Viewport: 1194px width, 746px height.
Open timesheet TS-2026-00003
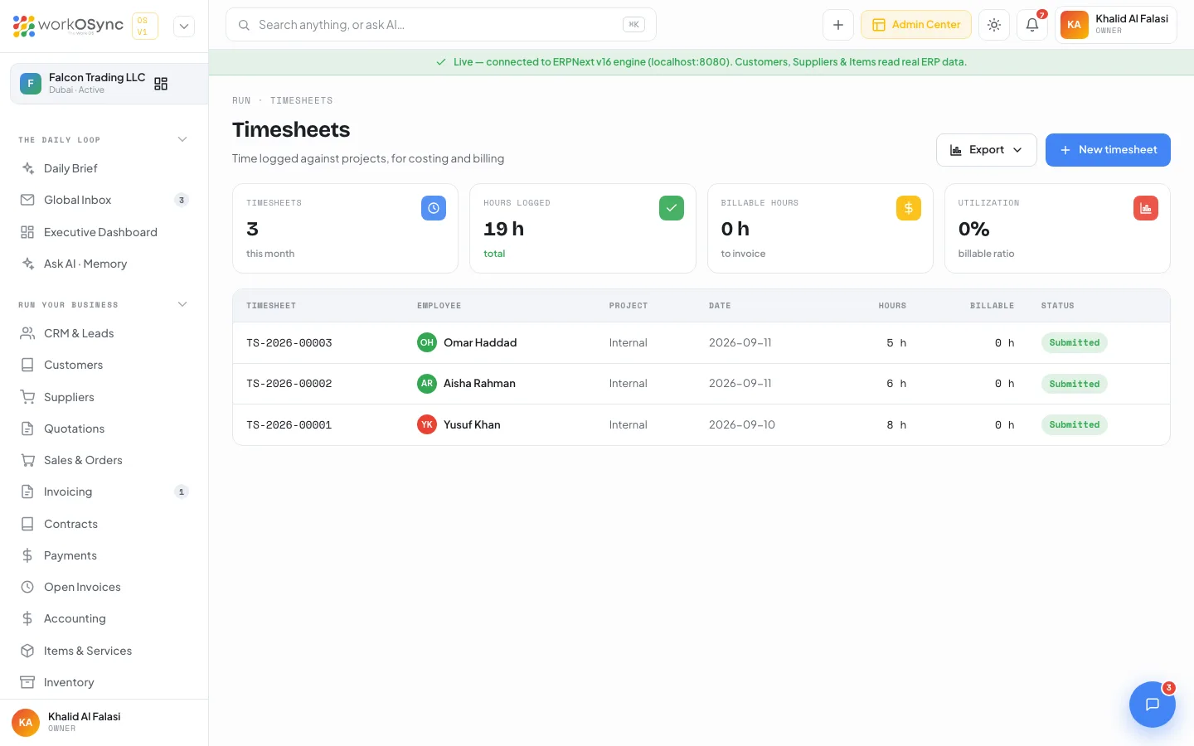(x=289, y=342)
